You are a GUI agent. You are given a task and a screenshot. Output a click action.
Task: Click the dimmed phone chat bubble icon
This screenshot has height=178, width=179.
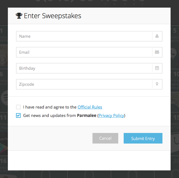pos(174,53)
